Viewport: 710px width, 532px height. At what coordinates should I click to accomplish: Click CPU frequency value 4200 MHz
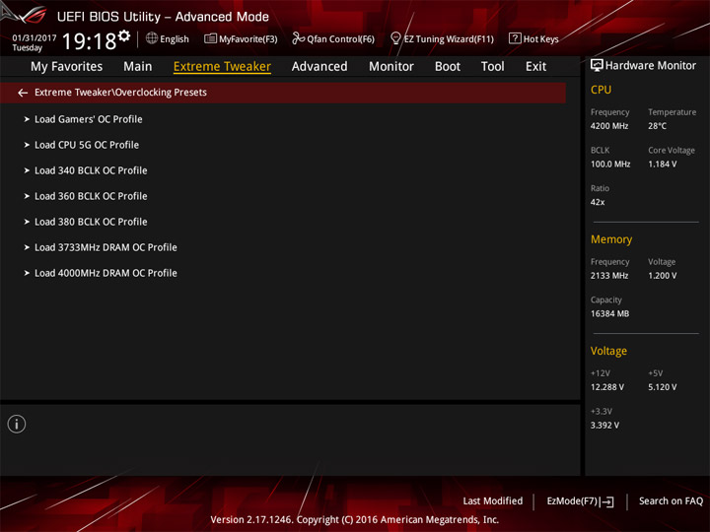(x=609, y=126)
